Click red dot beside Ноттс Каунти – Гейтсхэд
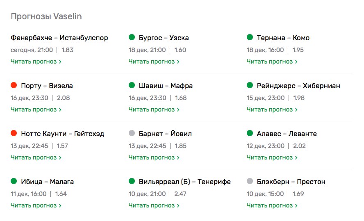364x221 pixels. point(14,134)
